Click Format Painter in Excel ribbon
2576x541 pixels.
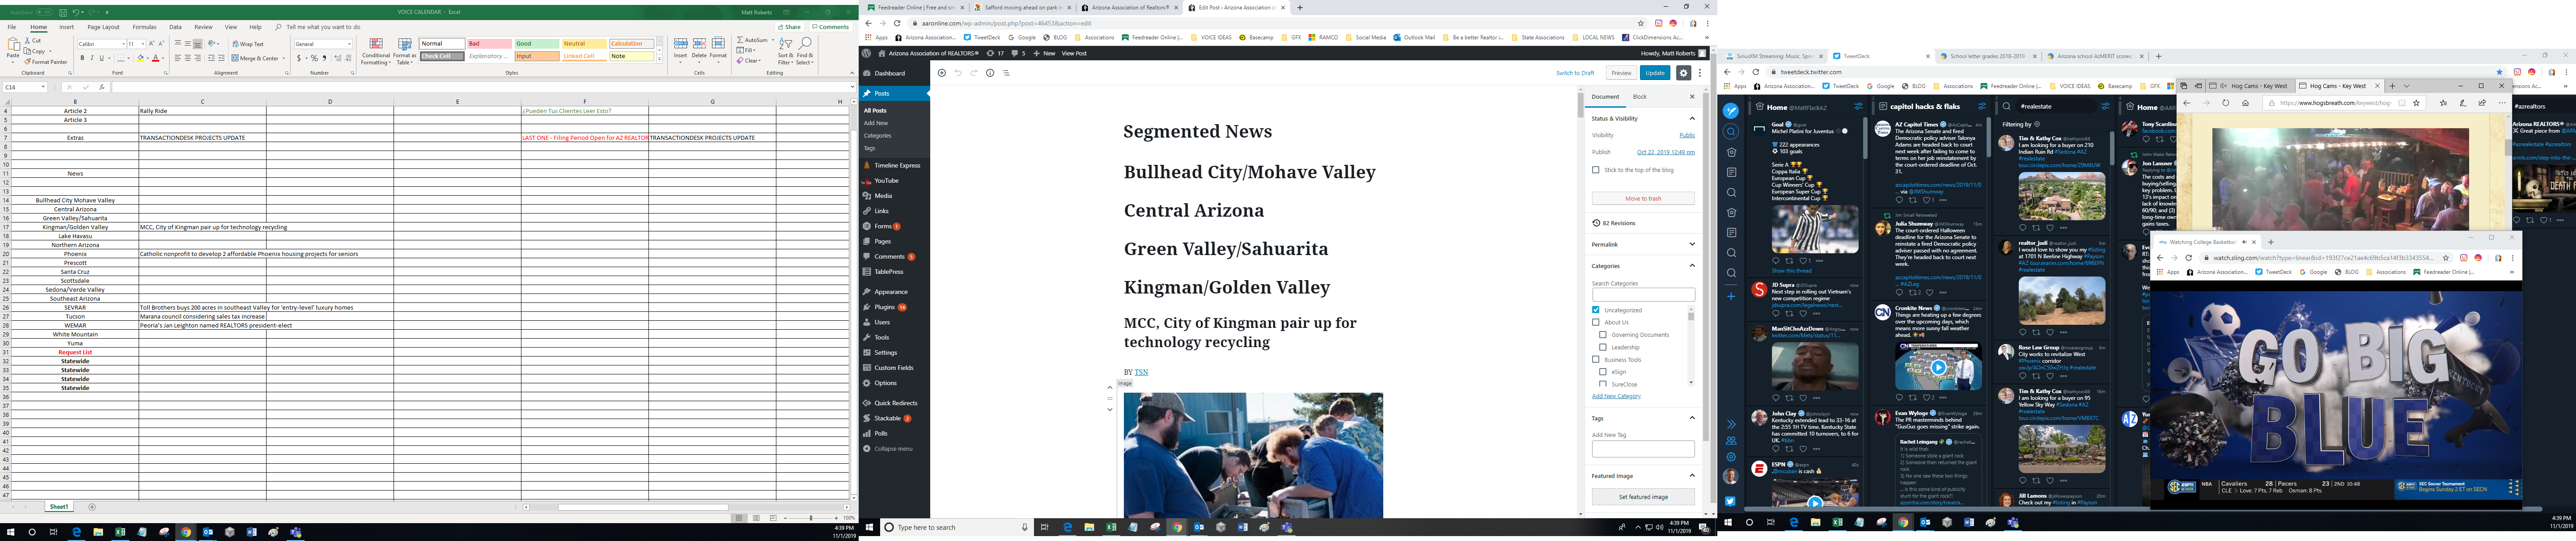tap(47, 62)
